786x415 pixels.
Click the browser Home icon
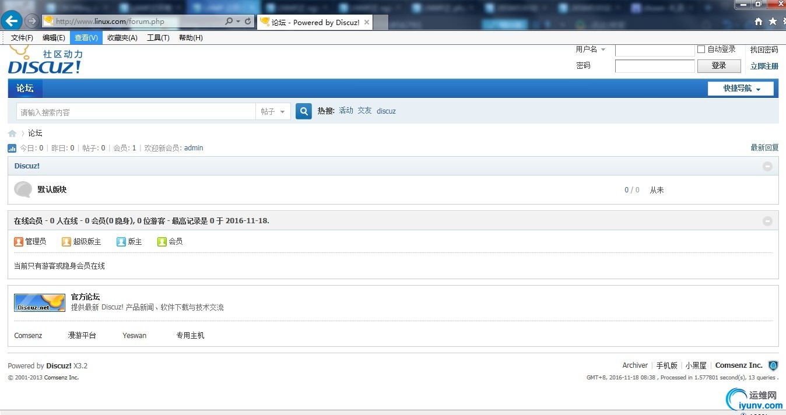[x=759, y=22]
